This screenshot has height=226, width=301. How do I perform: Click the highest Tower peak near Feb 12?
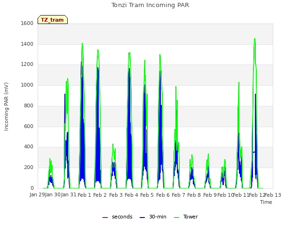255,39
